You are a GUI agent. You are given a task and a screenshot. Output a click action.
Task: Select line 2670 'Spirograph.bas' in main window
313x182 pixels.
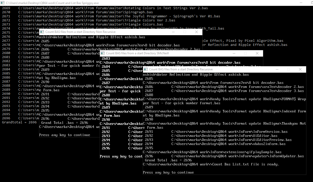coord(77,12)
